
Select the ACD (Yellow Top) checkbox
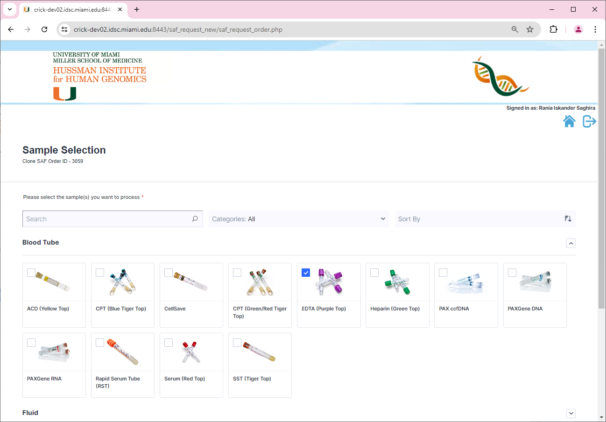click(31, 272)
